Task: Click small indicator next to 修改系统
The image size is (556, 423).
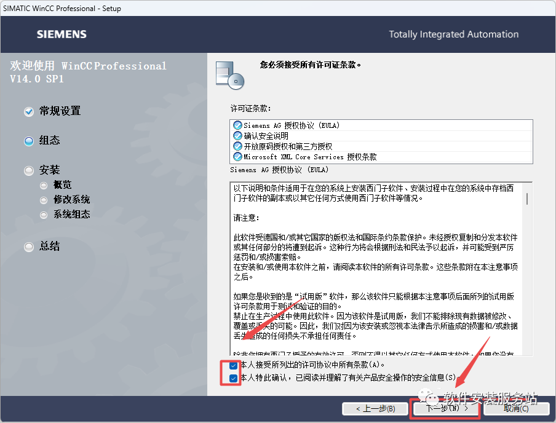Action: [x=44, y=200]
